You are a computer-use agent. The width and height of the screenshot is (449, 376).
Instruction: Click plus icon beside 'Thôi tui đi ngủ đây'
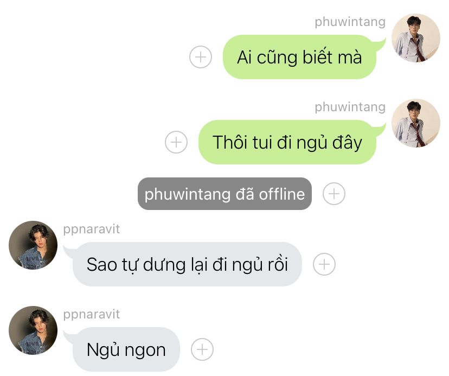[176, 142]
